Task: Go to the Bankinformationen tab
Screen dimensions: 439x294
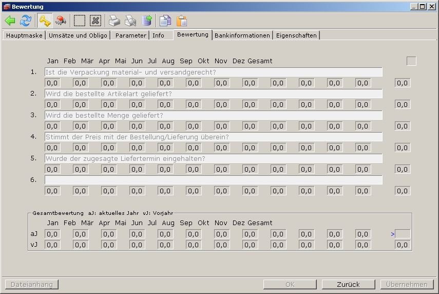Action: click(x=242, y=35)
